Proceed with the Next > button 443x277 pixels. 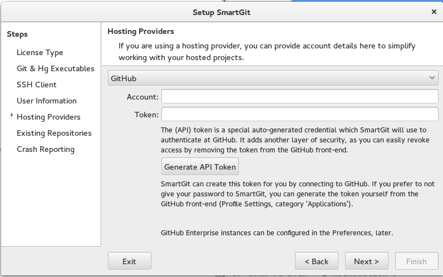point(366,261)
